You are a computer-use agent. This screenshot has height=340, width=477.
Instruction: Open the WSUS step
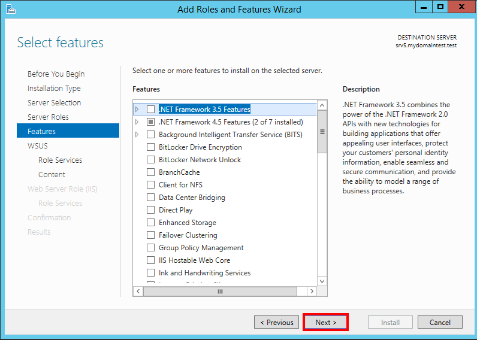click(x=38, y=146)
